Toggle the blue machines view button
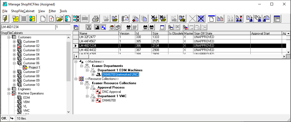The height and width of the screenshot is (122, 291). tap(103, 27)
